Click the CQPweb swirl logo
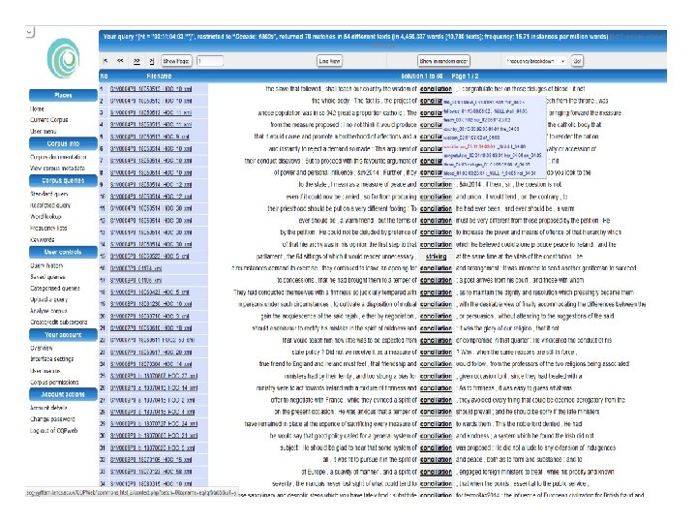 64,58
